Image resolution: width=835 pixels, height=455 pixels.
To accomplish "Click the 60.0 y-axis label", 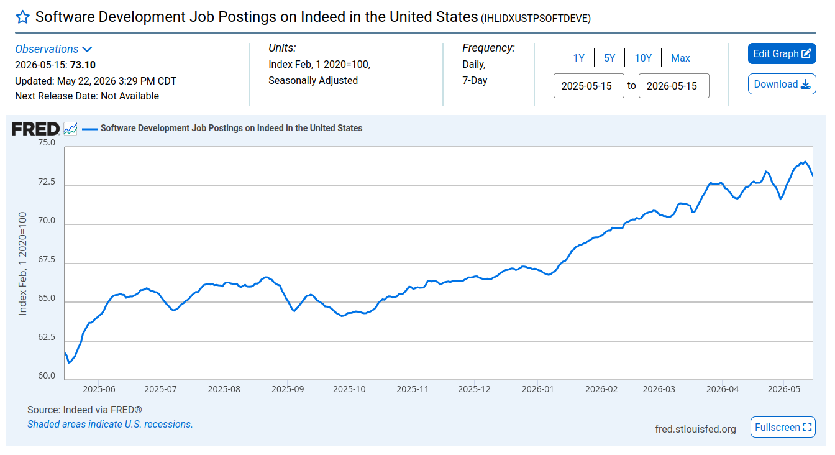I will tap(47, 376).
